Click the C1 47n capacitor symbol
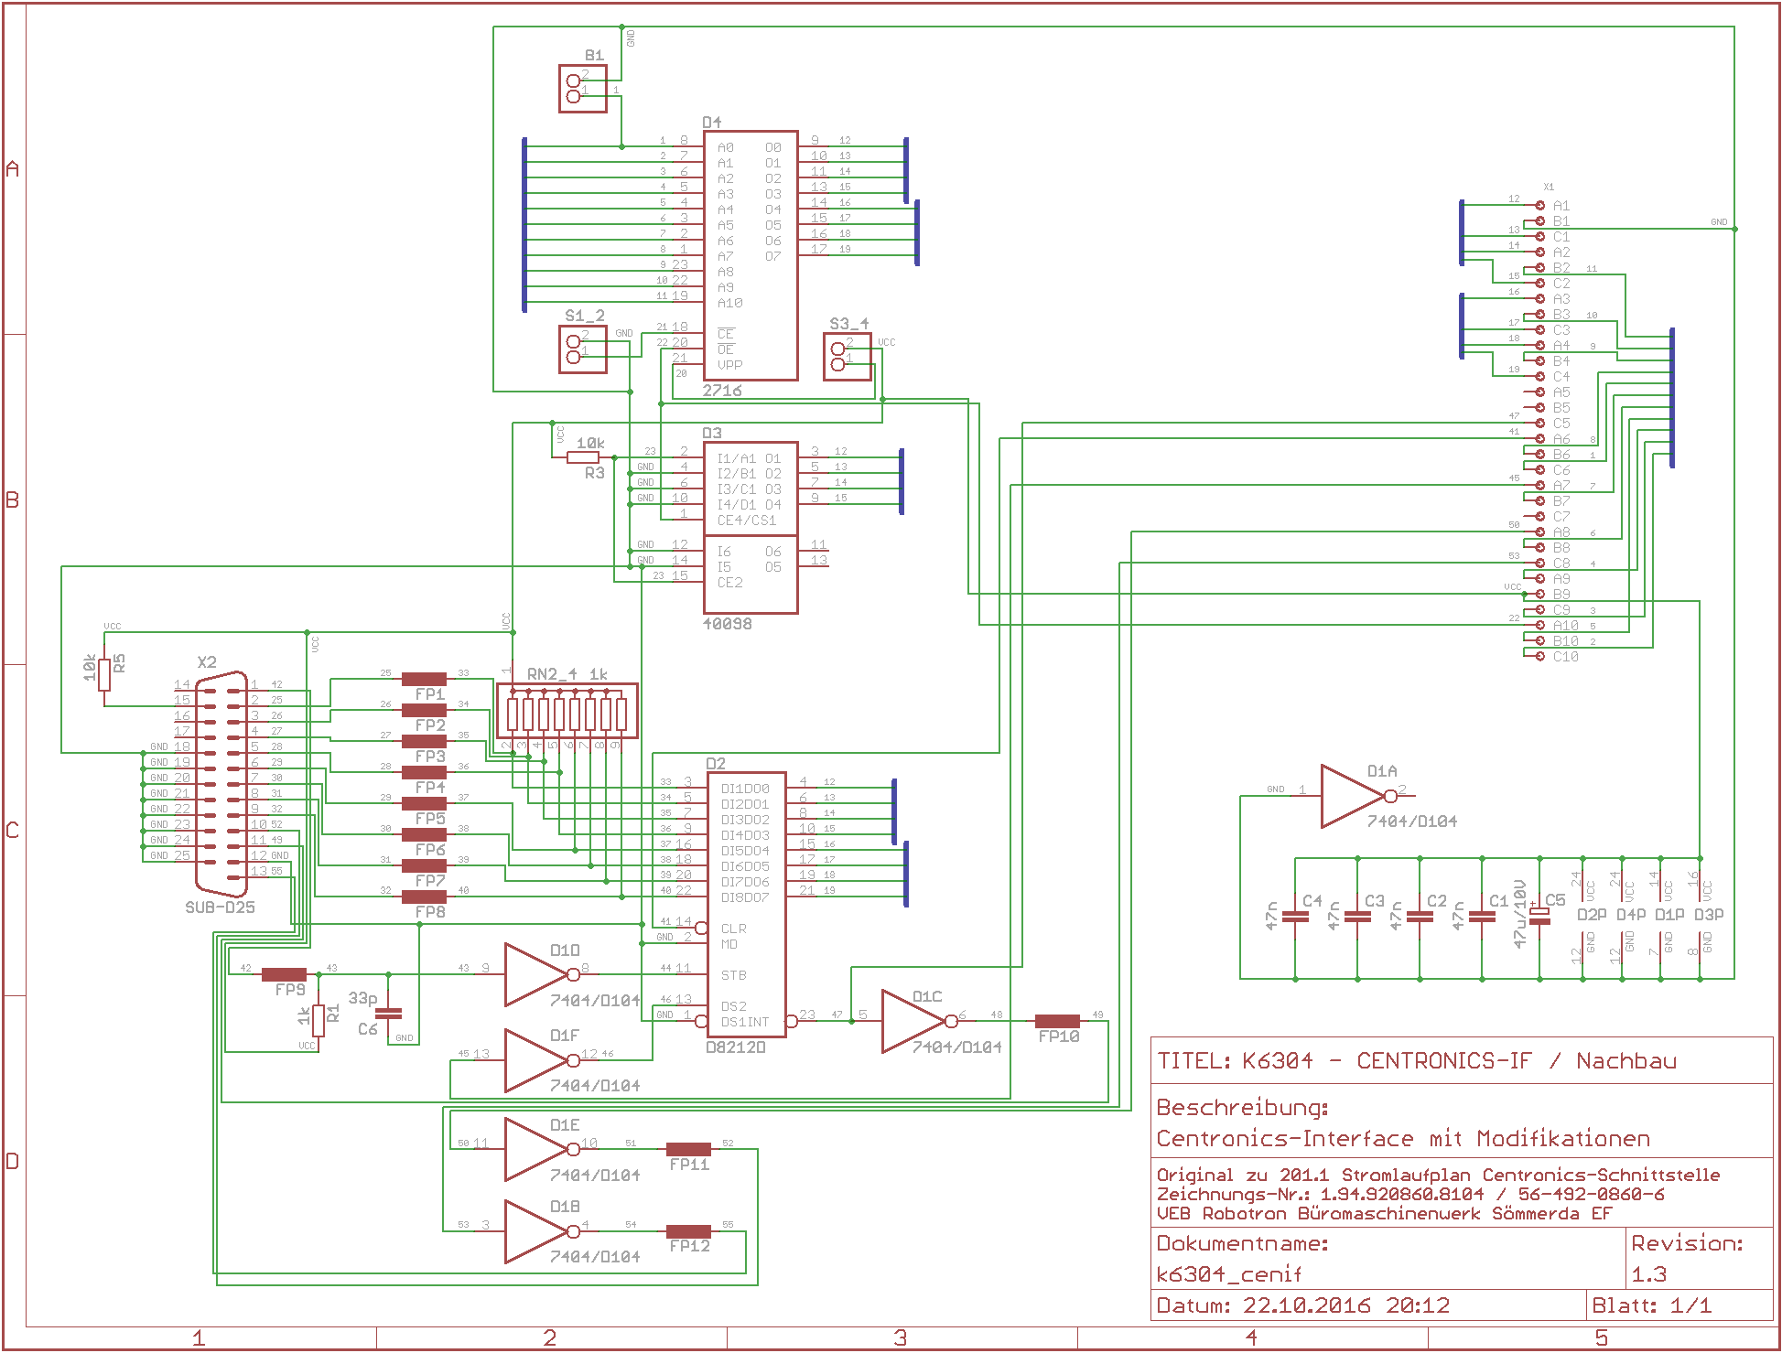The width and height of the screenshot is (1782, 1353). [x=1482, y=917]
